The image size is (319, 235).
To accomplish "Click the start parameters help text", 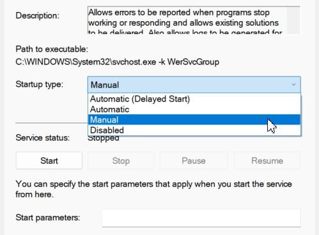I will point(153,189).
